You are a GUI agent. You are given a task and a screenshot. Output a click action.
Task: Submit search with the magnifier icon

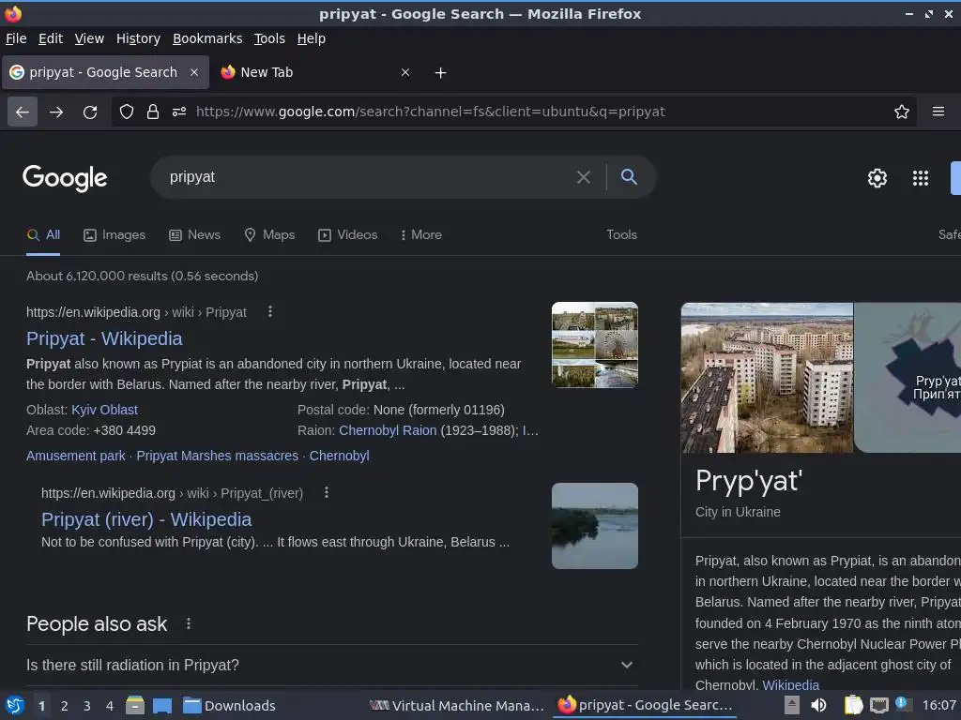[x=629, y=177]
